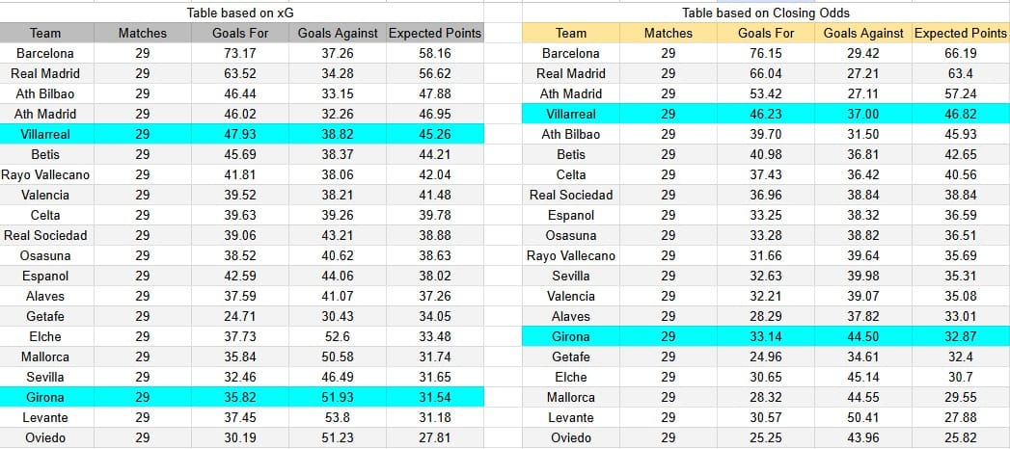Select the Ath Bilbao cell in xG table

(46, 93)
